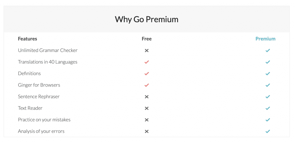Click the Free checkmark for Definitions
295x142 pixels.
[147, 74]
